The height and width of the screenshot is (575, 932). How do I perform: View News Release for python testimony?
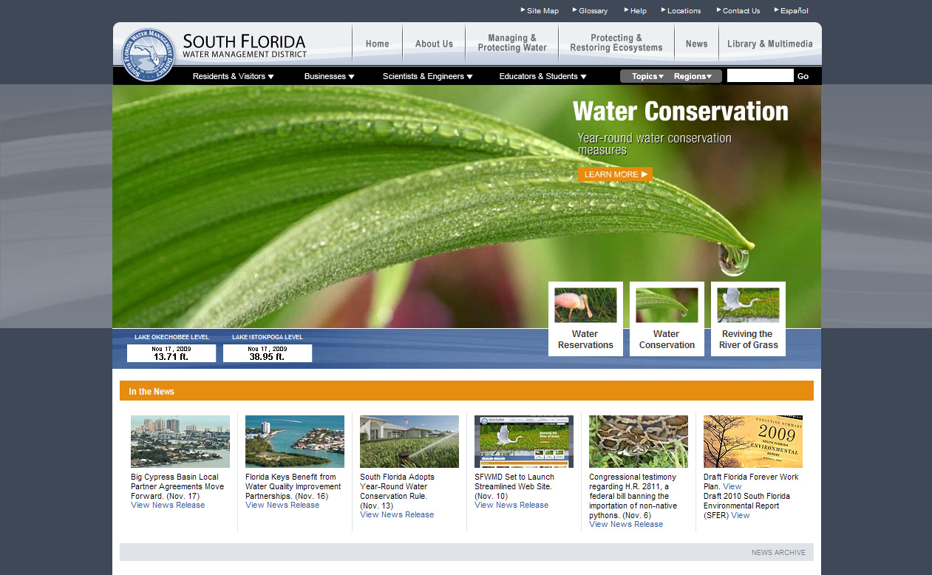click(x=626, y=525)
